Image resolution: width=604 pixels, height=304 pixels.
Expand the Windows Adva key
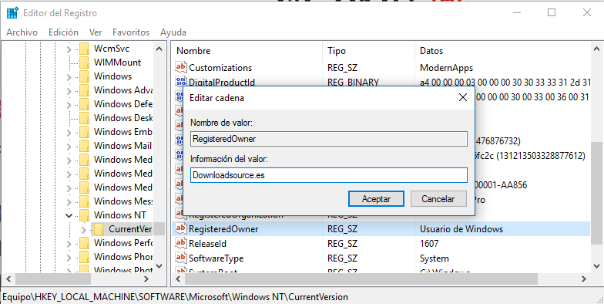click(69, 91)
